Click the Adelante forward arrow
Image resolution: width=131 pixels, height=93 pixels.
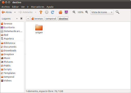[x=25, y=12]
